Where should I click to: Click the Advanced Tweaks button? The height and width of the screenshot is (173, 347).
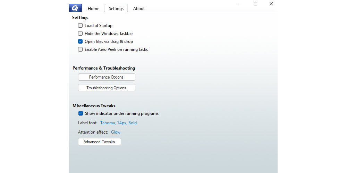coord(99,142)
